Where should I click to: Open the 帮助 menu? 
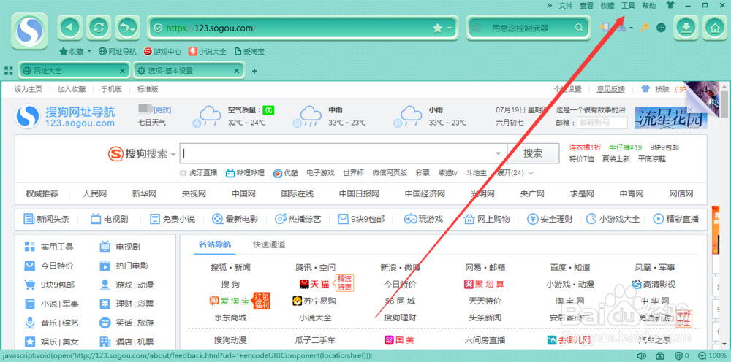[648, 6]
